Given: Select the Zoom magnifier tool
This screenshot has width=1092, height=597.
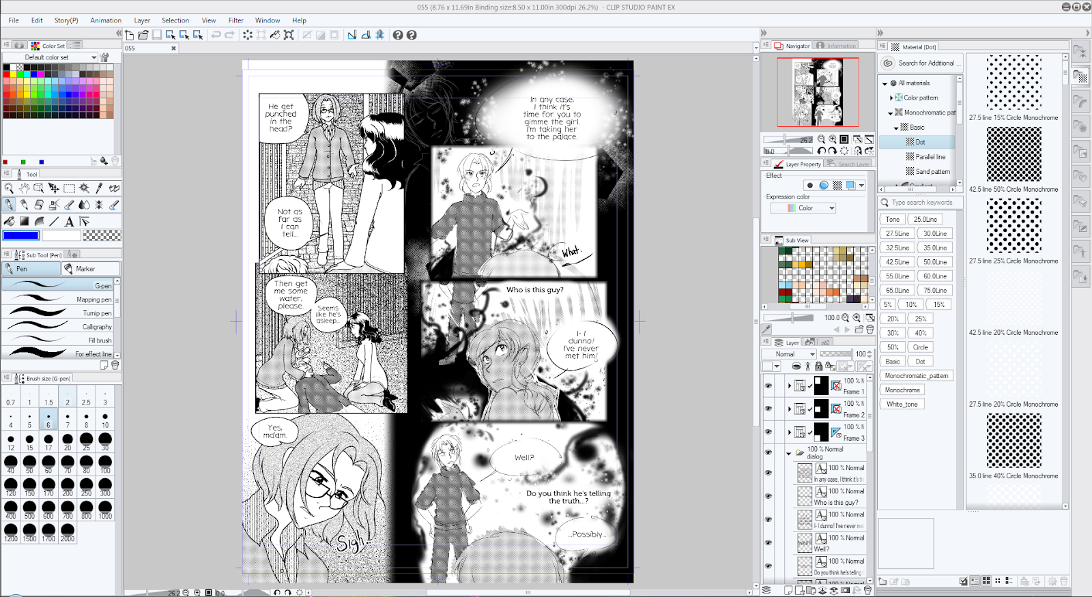Looking at the screenshot, I should coord(9,188).
